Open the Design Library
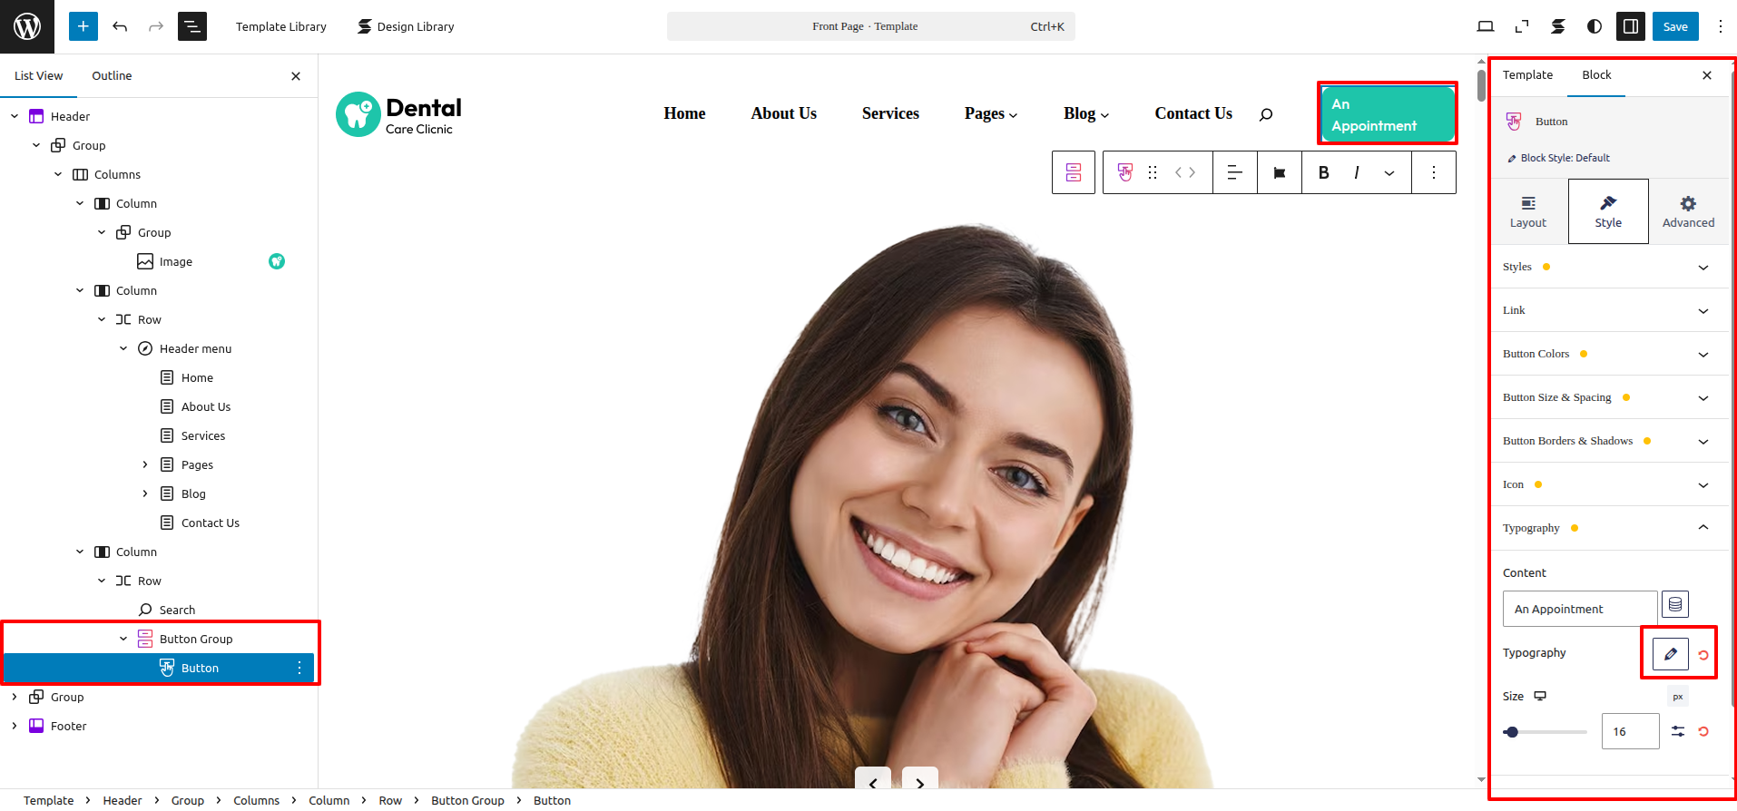The width and height of the screenshot is (1737, 811). coord(406,26)
